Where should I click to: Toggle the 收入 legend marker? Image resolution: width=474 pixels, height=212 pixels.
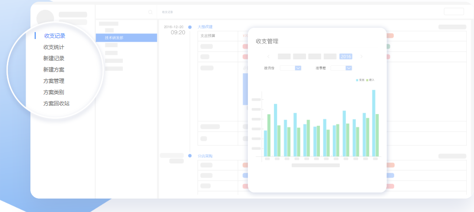tap(367, 80)
